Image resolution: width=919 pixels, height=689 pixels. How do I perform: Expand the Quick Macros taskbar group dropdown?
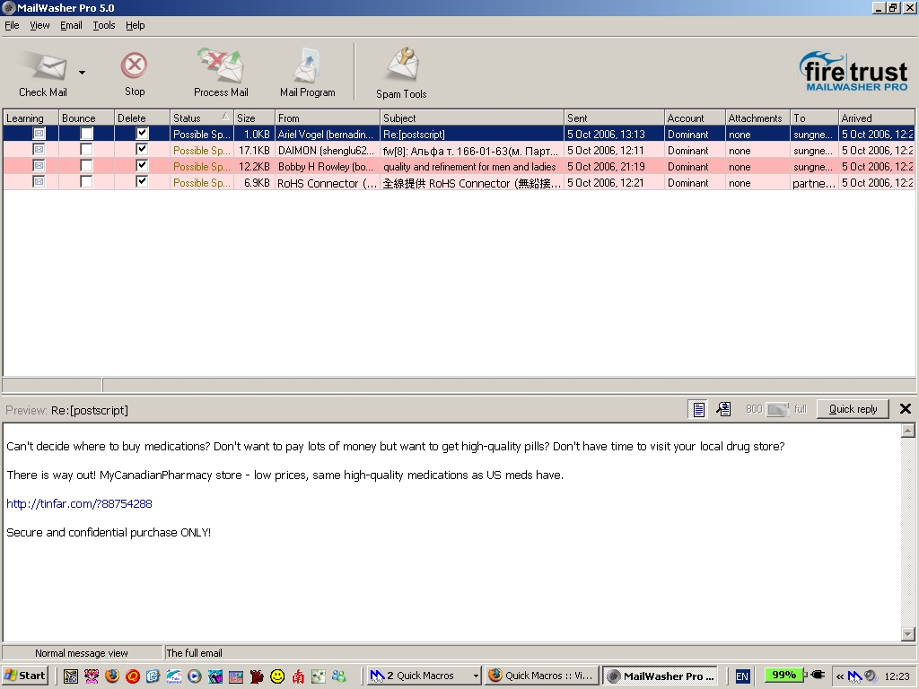click(475, 676)
